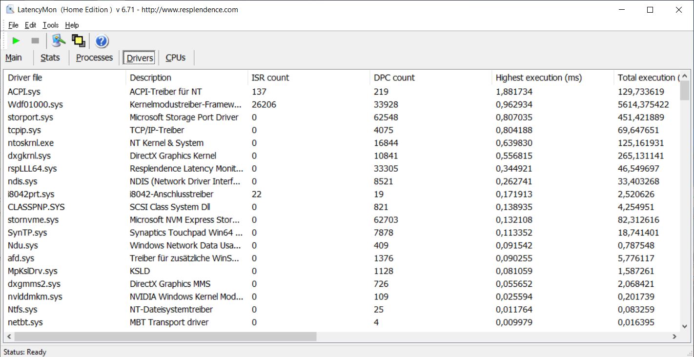Click the description "SCSI Class System Dll"
This screenshot has width=694, height=357.
(170, 207)
